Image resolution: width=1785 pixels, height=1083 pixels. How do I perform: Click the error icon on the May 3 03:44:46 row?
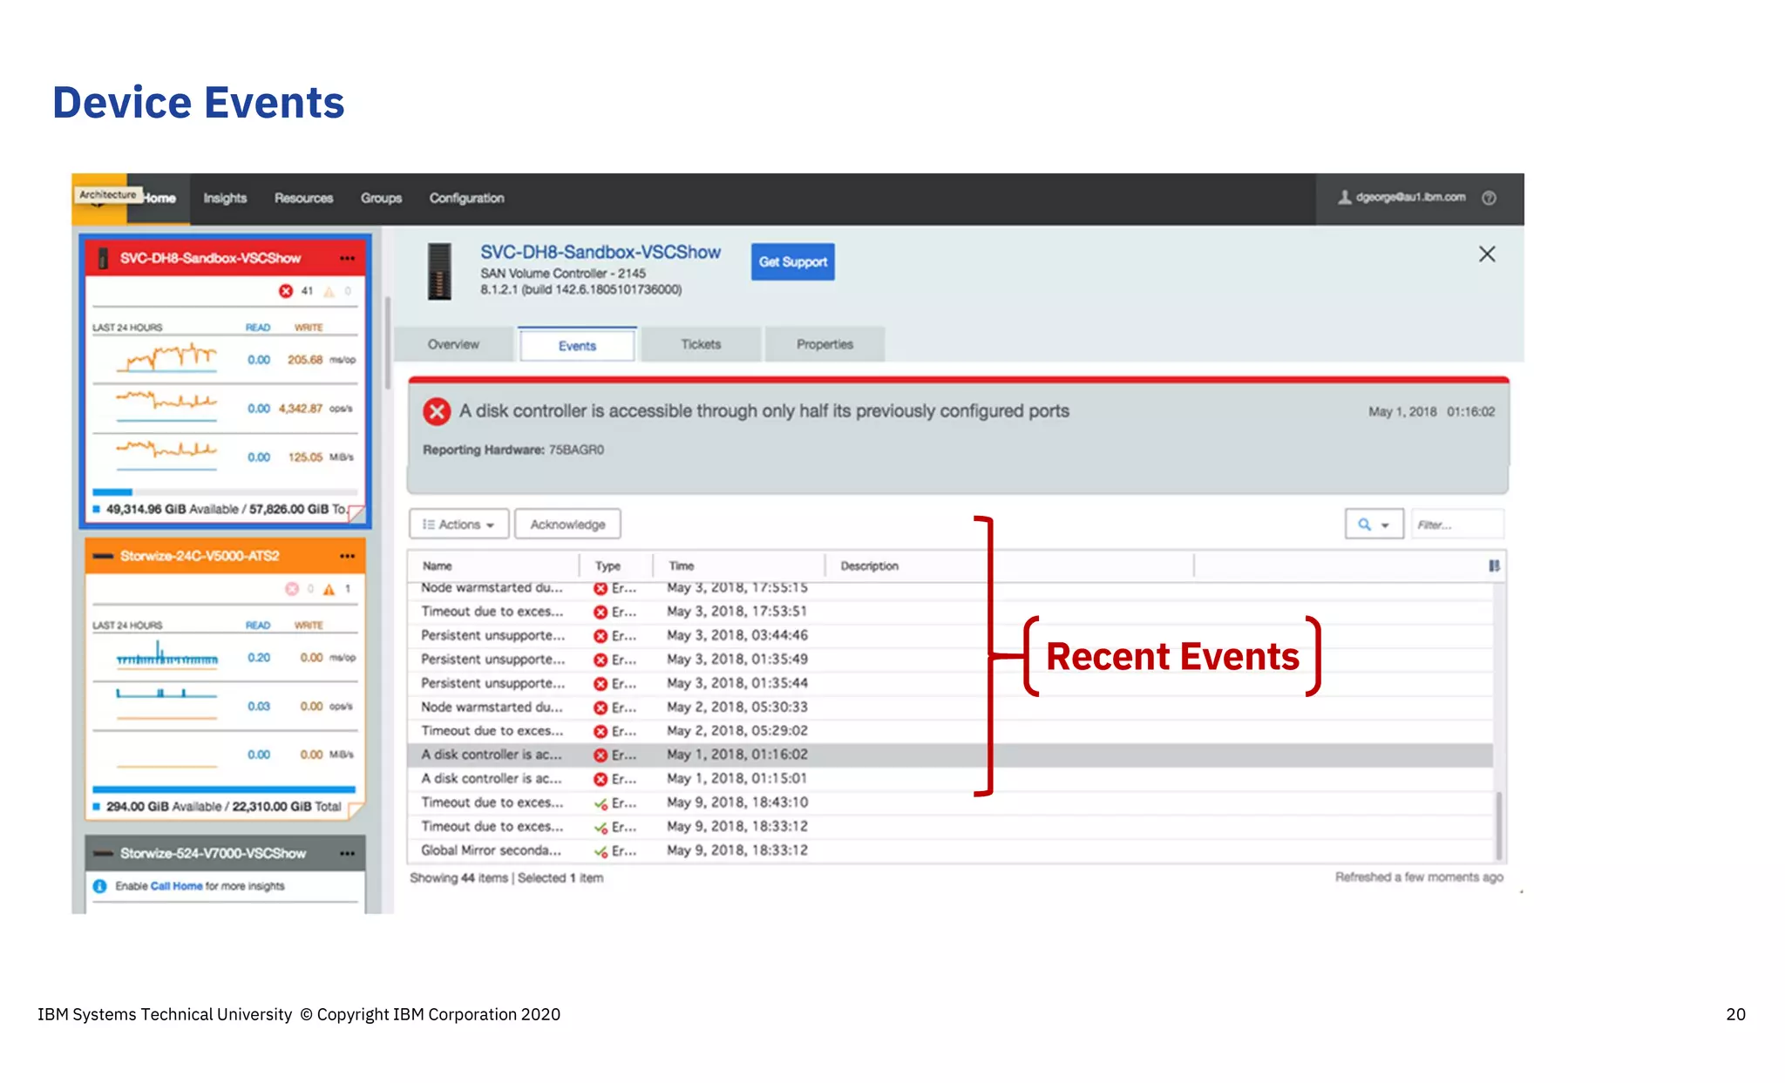[x=601, y=636]
